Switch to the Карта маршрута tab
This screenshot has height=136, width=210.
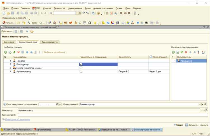coord(50,42)
